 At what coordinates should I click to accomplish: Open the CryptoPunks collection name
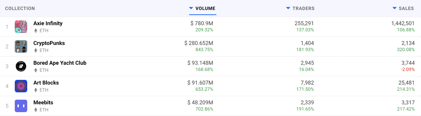click(49, 43)
